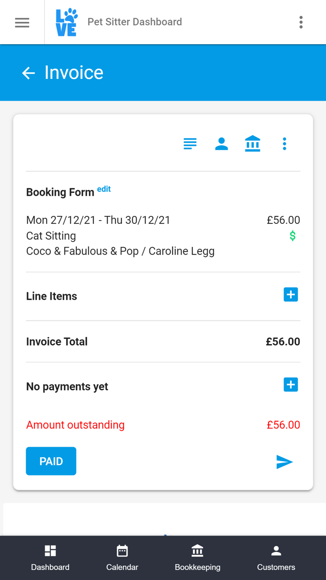Open the invoice line summary icon
Image resolution: width=326 pixels, height=580 pixels.
pos(190,144)
